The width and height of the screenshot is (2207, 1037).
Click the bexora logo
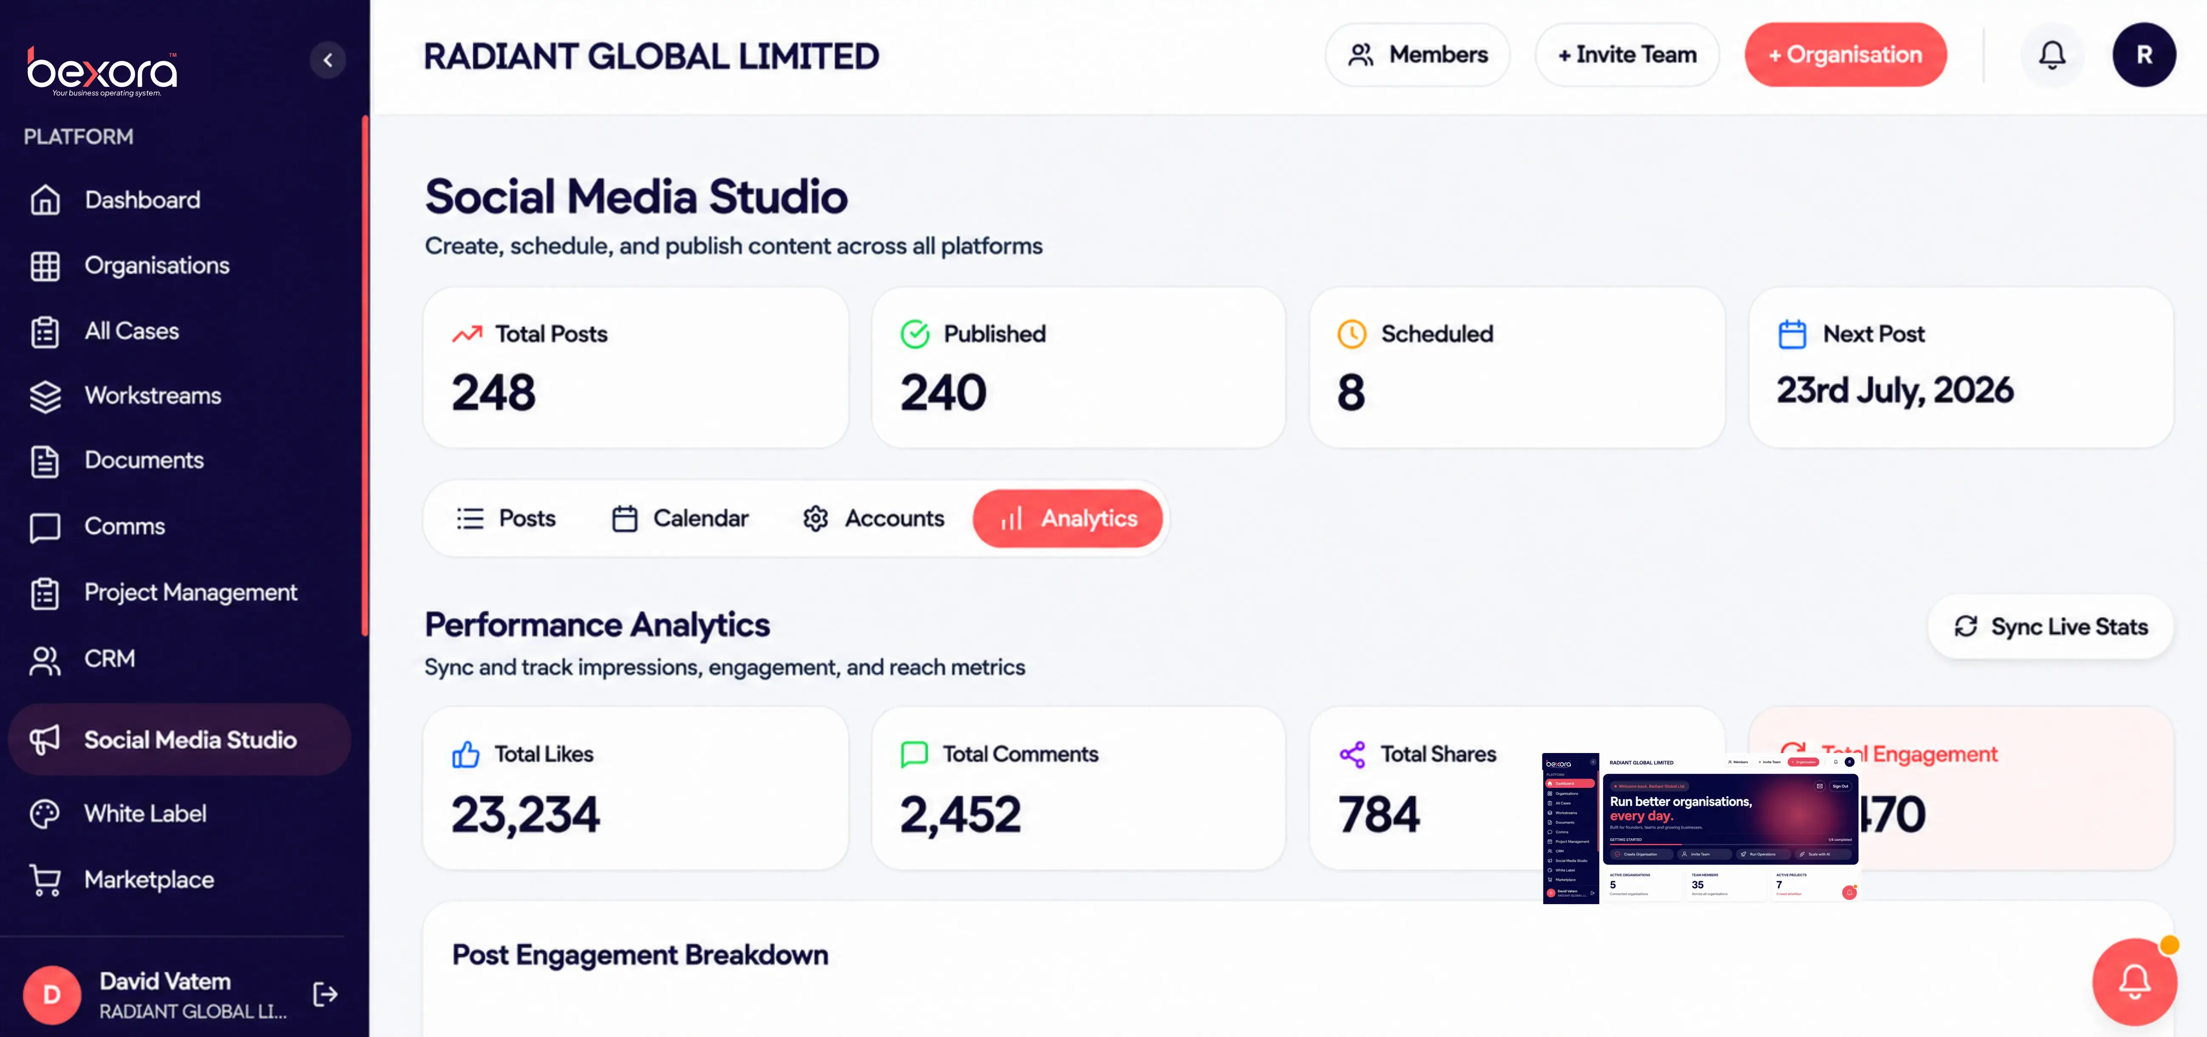click(102, 71)
